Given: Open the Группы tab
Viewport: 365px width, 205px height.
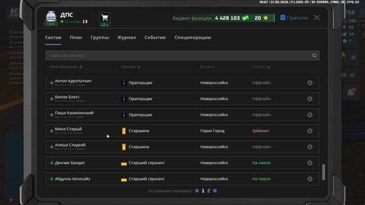Looking at the screenshot, I should [100, 38].
